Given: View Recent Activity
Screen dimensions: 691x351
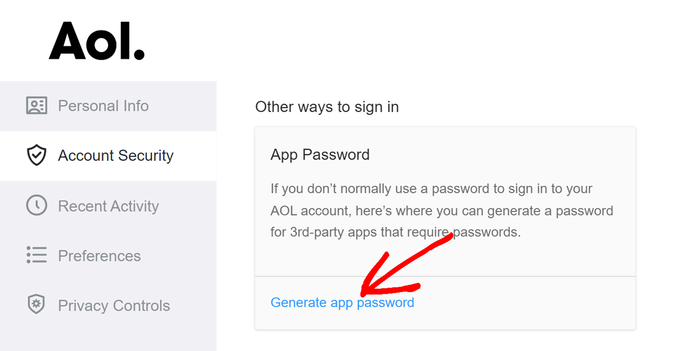Looking at the screenshot, I should coord(108,205).
